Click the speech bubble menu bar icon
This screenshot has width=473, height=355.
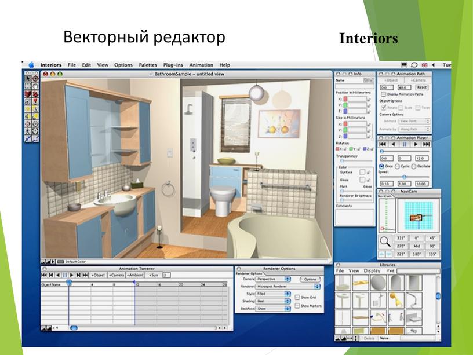[x=414, y=65]
